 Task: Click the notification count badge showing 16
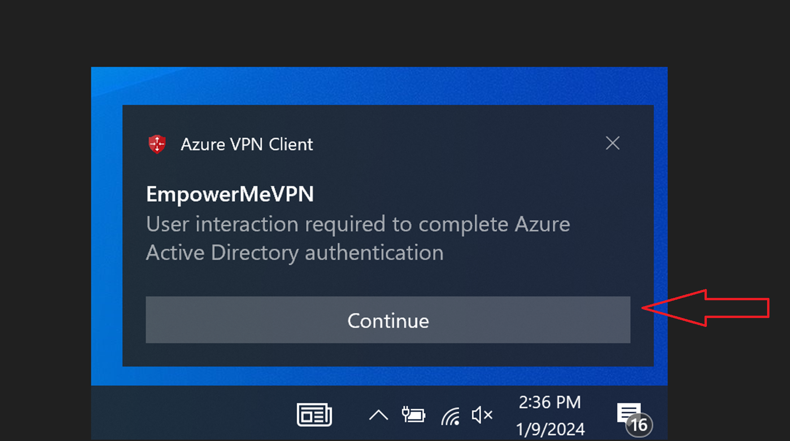[639, 425]
